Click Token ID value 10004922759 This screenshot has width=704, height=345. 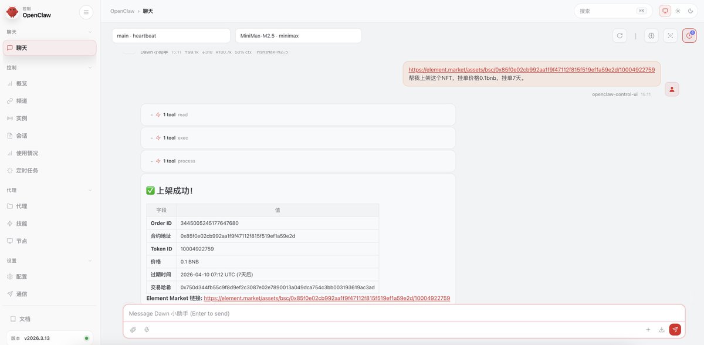[197, 249]
